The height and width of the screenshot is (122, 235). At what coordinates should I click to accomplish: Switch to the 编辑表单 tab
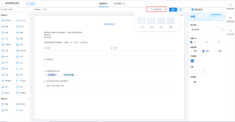click(103, 4)
